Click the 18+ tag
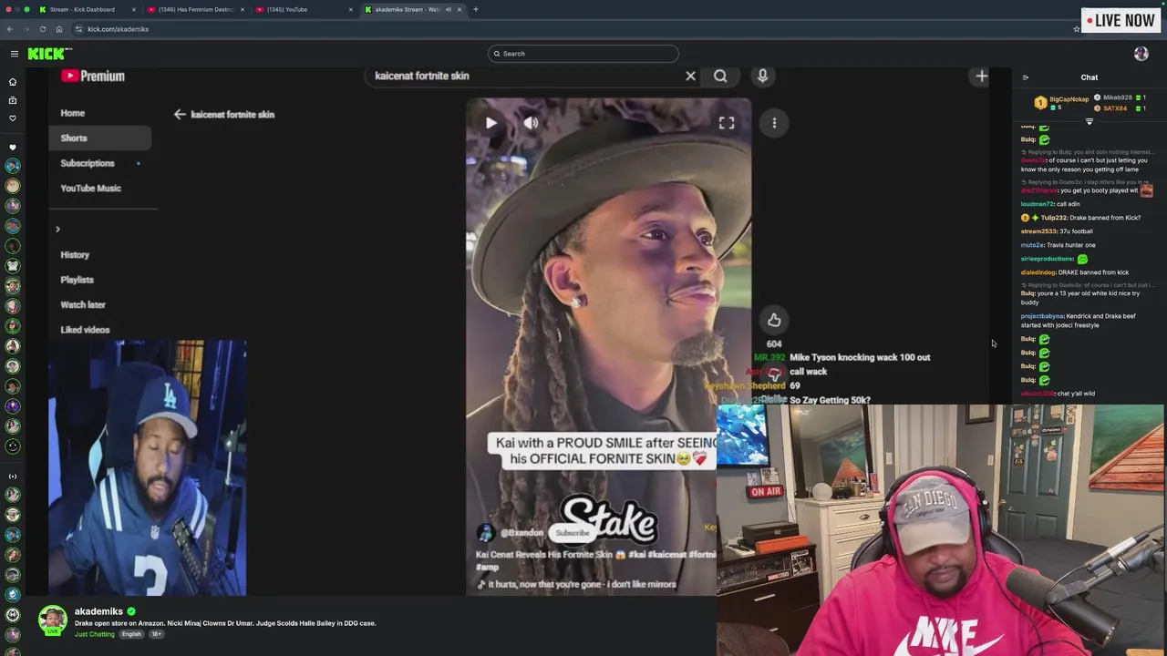Viewport: 1167px width, 656px height. pyautogui.click(x=156, y=634)
